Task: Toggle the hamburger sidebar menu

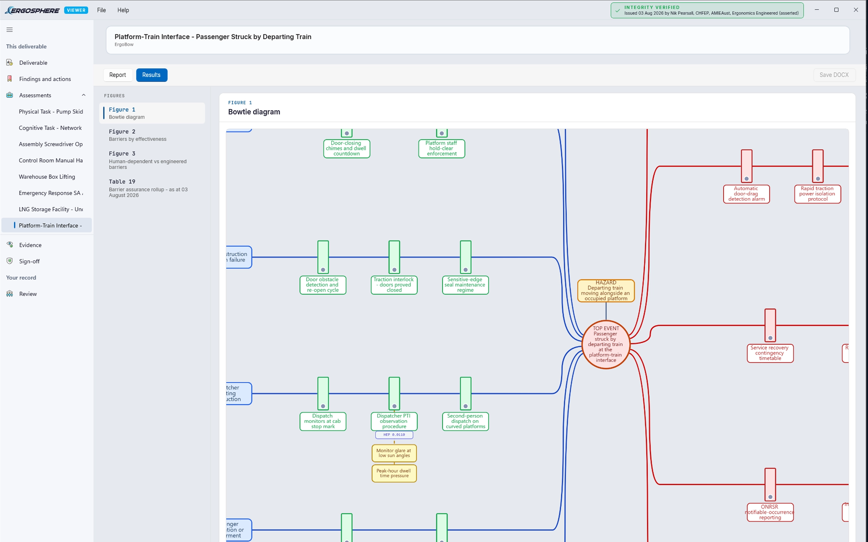Action: [x=10, y=30]
